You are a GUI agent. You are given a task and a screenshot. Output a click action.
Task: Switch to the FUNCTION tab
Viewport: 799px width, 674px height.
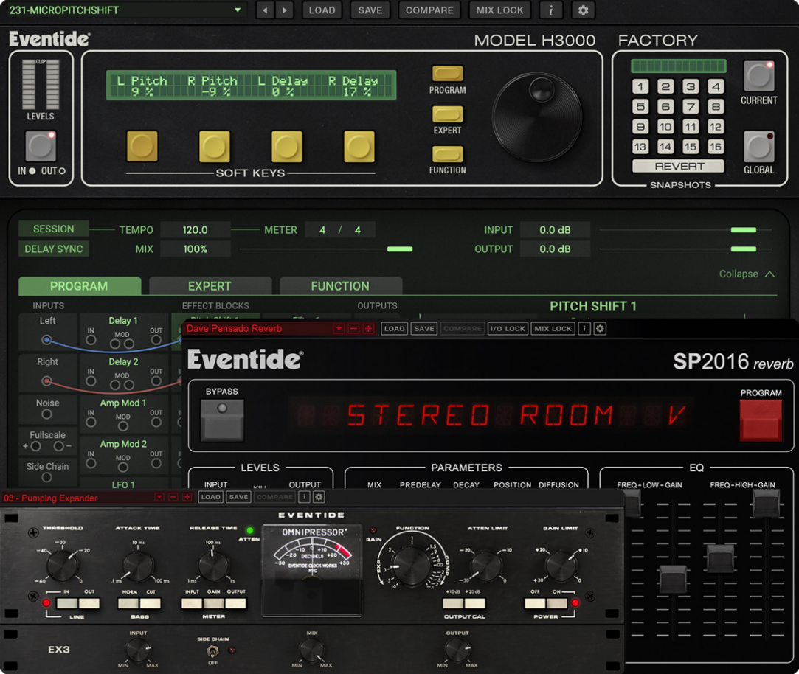tap(341, 286)
